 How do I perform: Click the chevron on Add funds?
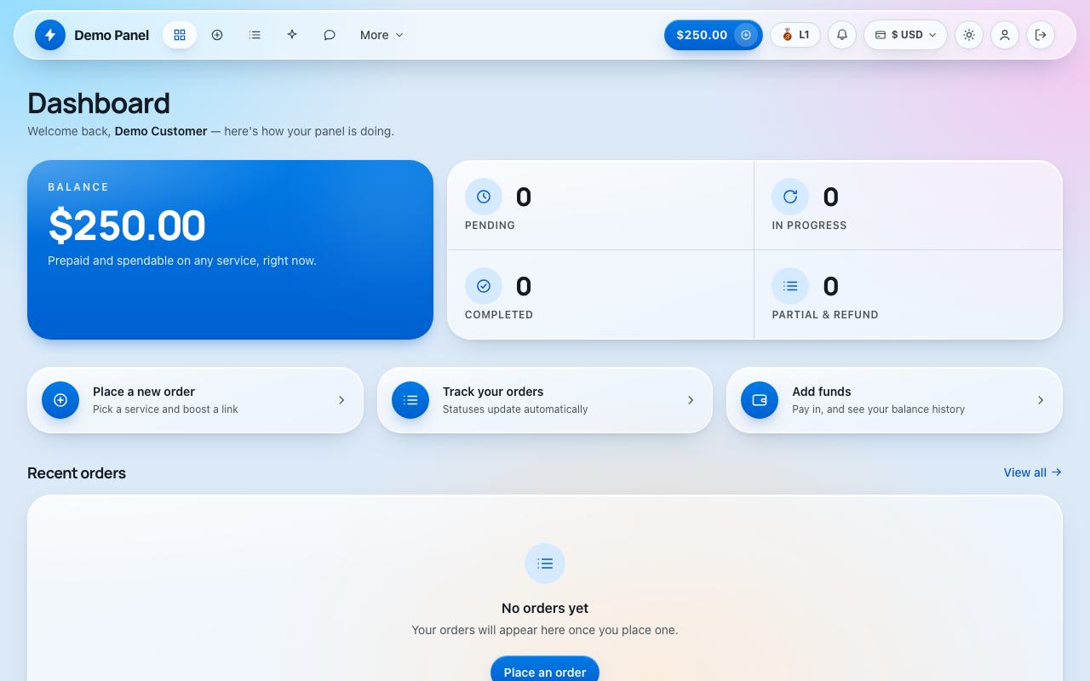1041,400
